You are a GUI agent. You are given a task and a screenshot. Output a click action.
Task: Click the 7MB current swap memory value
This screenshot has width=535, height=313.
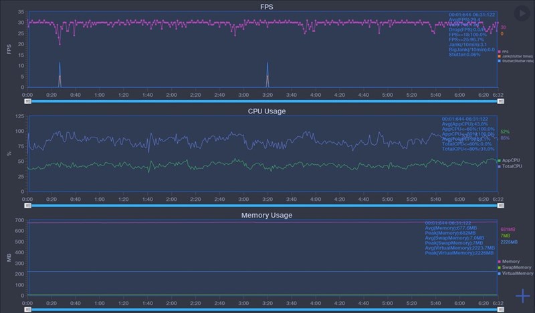(x=506, y=236)
